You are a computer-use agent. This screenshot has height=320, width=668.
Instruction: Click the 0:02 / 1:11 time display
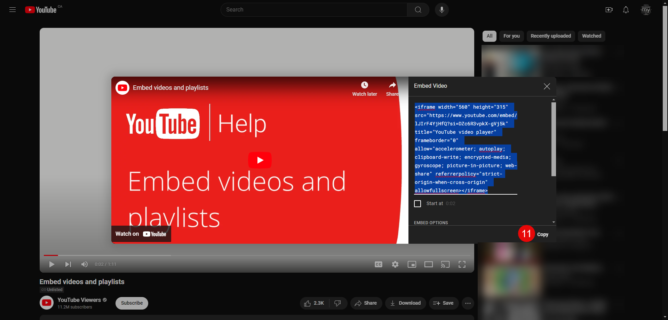pyautogui.click(x=105, y=264)
